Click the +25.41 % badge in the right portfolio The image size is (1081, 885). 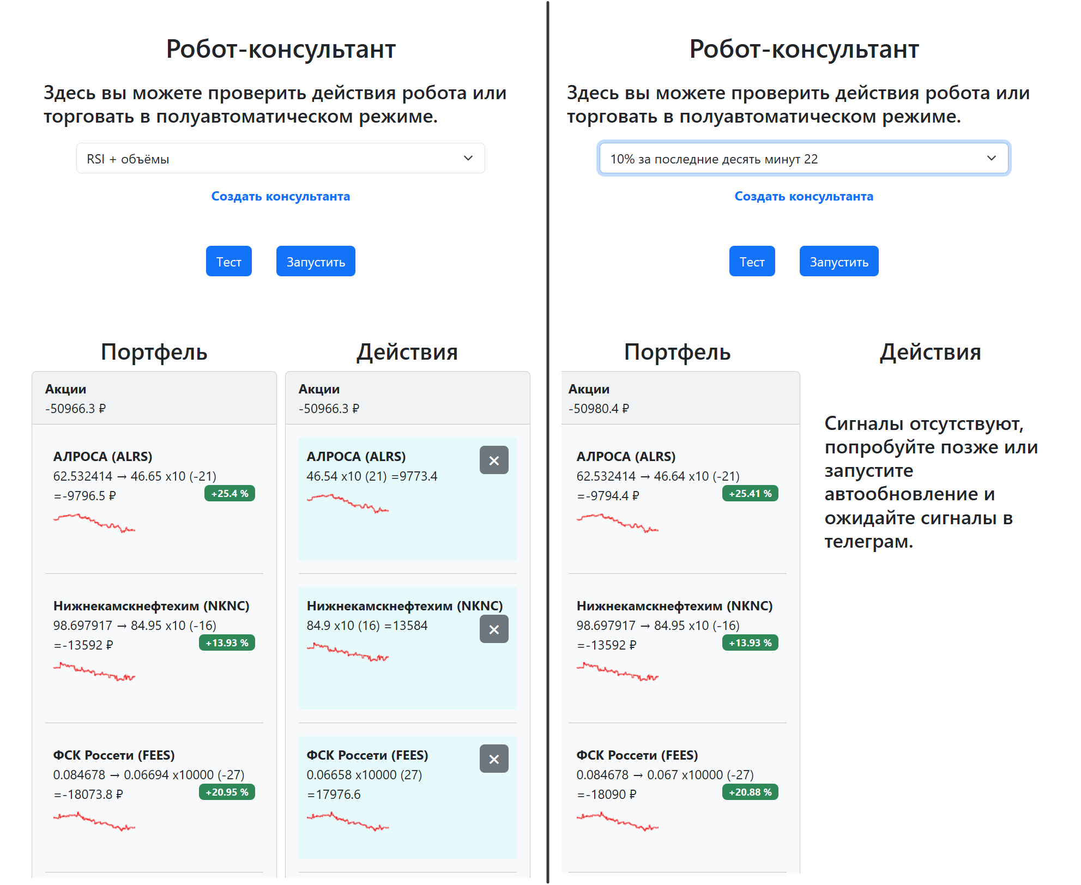tap(750, 494)
